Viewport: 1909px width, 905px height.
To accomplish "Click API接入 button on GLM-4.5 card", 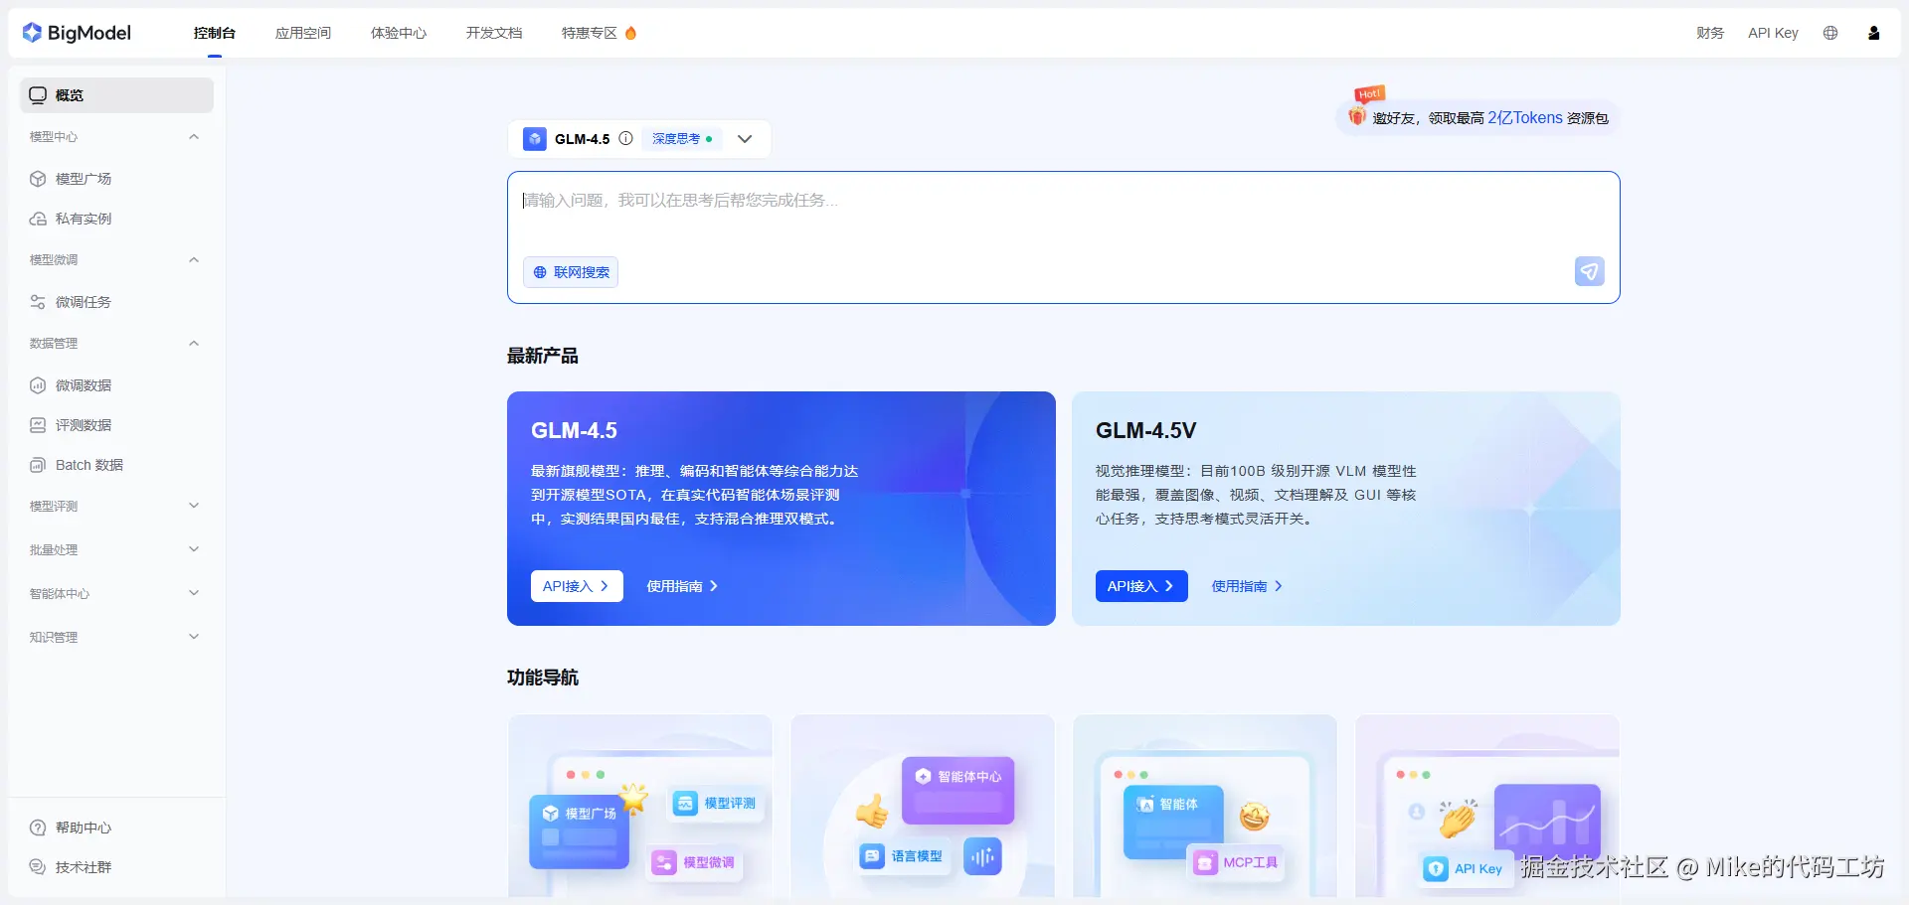I will 577,586.
